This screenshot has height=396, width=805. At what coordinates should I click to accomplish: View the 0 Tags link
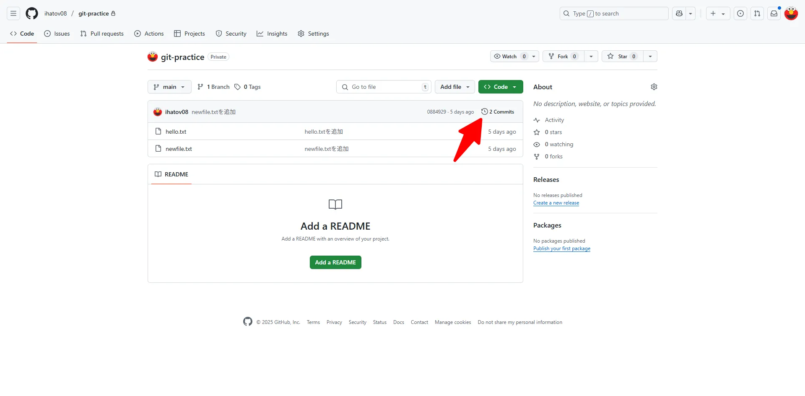(x=247, y=87)
